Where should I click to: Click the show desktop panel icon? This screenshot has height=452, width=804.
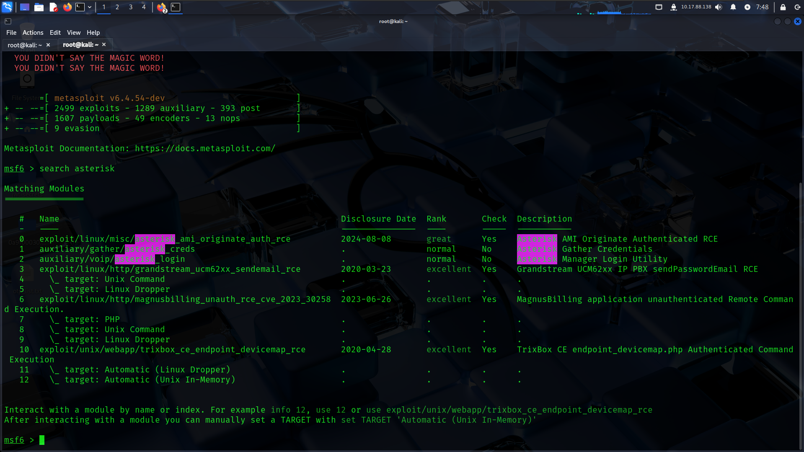coord(25,7)
